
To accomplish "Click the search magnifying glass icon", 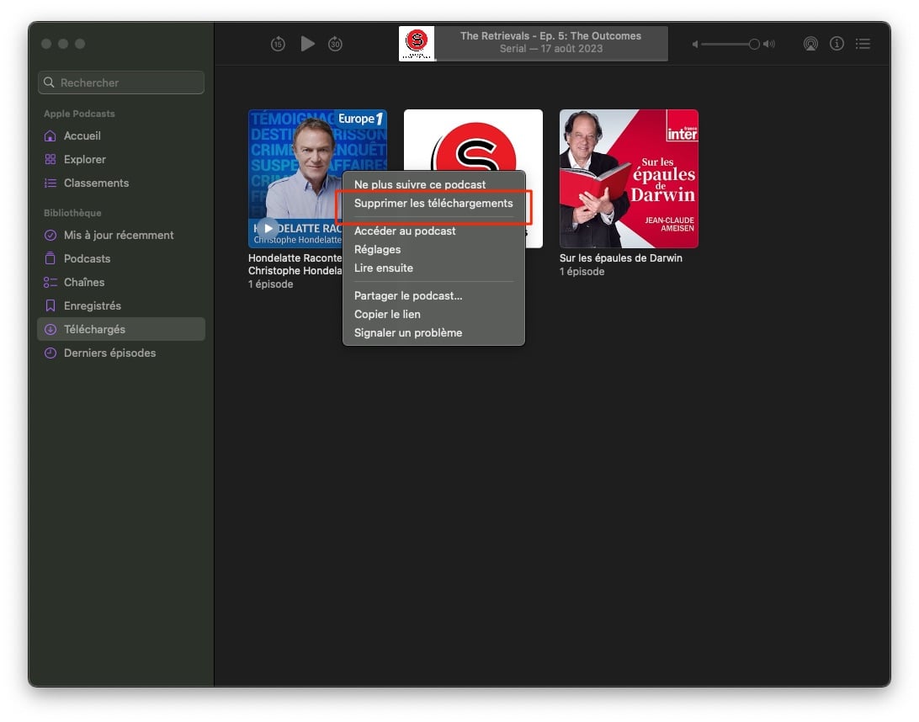I will click(49, 82).
